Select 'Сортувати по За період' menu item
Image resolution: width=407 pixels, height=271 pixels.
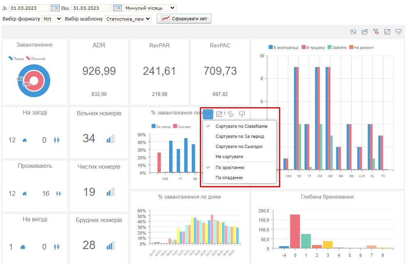pyautogui.click(x=239, y=136)
